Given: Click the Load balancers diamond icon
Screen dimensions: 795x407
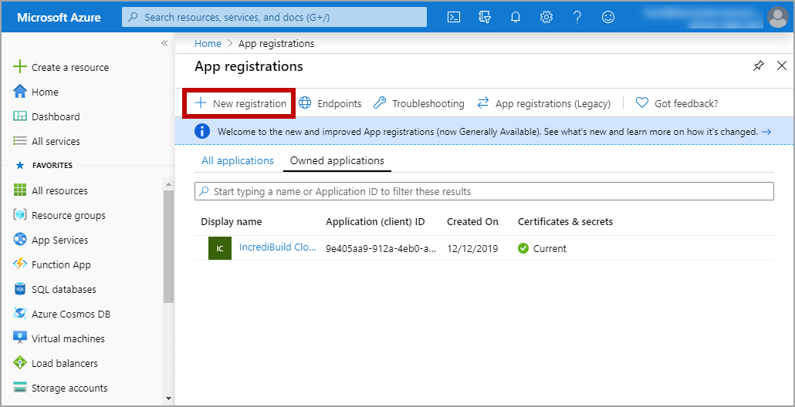Looking at the screenshot, I should (x=20, y=362).
